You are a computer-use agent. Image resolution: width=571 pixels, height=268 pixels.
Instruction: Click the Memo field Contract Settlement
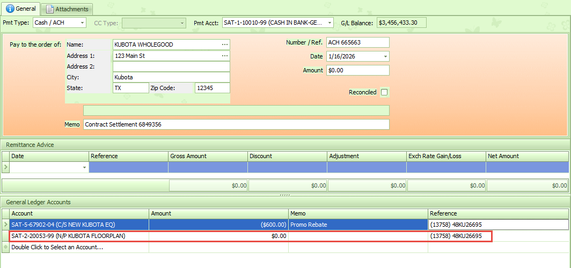point(236,124)
